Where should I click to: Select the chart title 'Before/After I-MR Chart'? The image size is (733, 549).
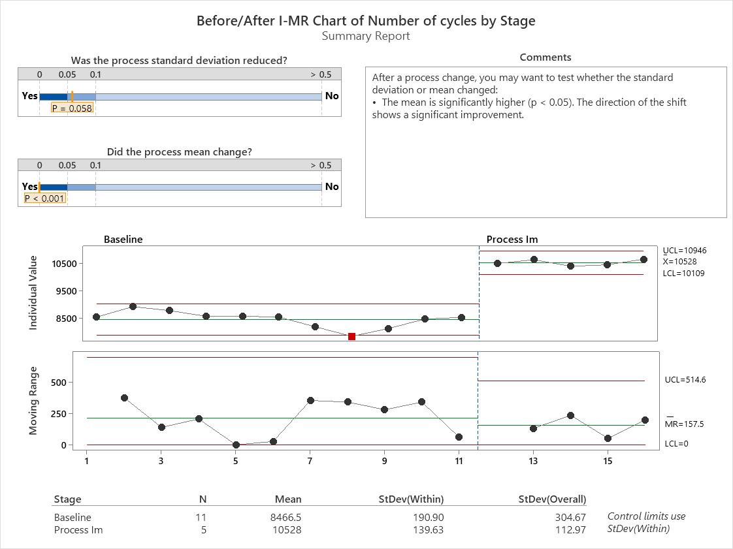click(x=366, y=21)
